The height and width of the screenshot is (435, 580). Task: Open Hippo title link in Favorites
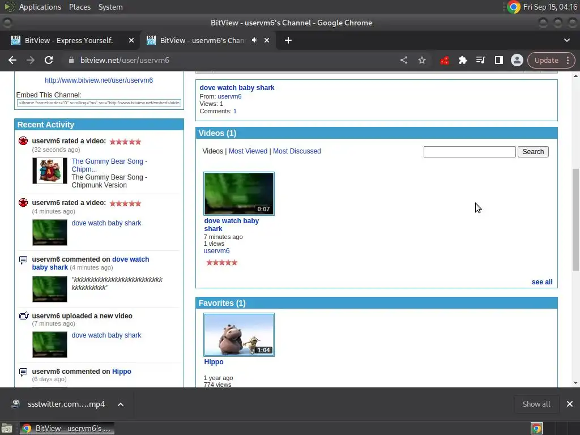click(x=214, y=362)
